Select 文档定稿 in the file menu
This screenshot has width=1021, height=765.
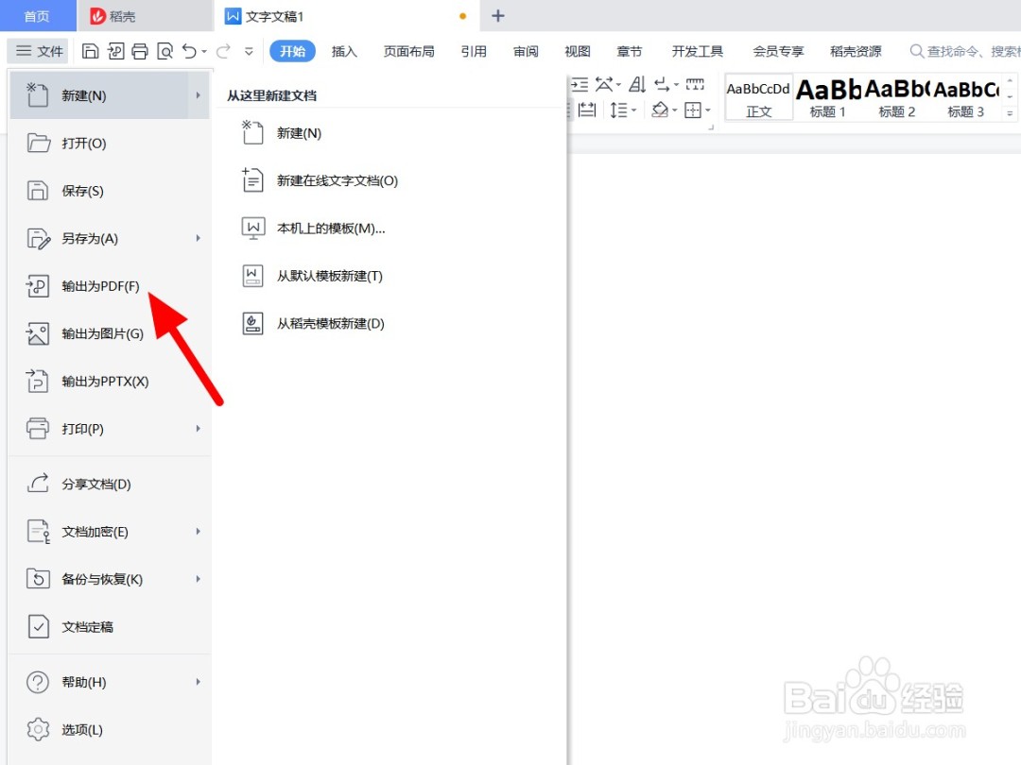(110, 627)
